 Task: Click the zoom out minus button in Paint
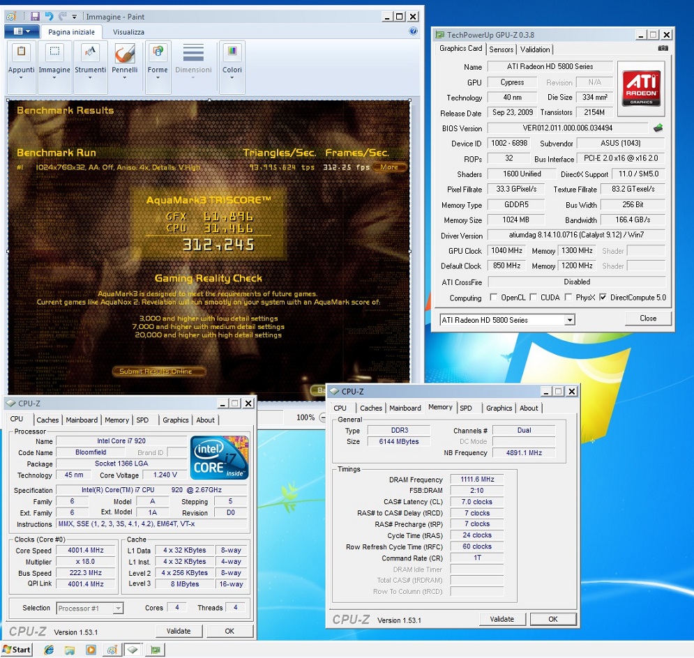(323, 418)
